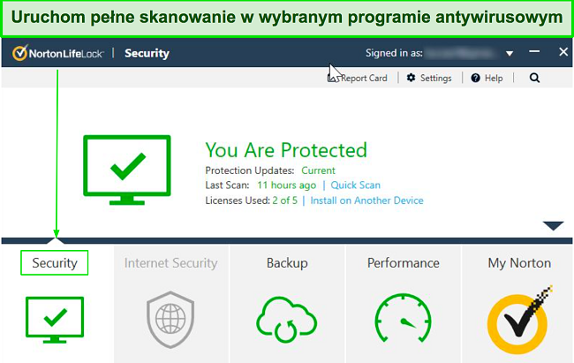Click the NortonLifeLock logo
This screenshot has width=574, height=363.
(57, 54)
